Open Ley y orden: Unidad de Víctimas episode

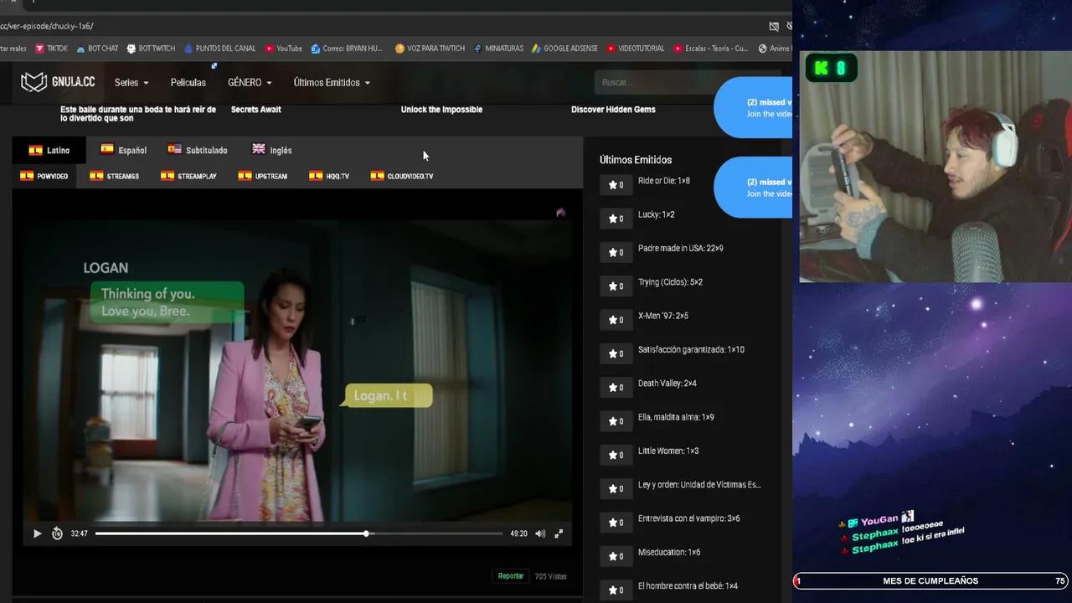pyautogui.click(x=699, y=485)
